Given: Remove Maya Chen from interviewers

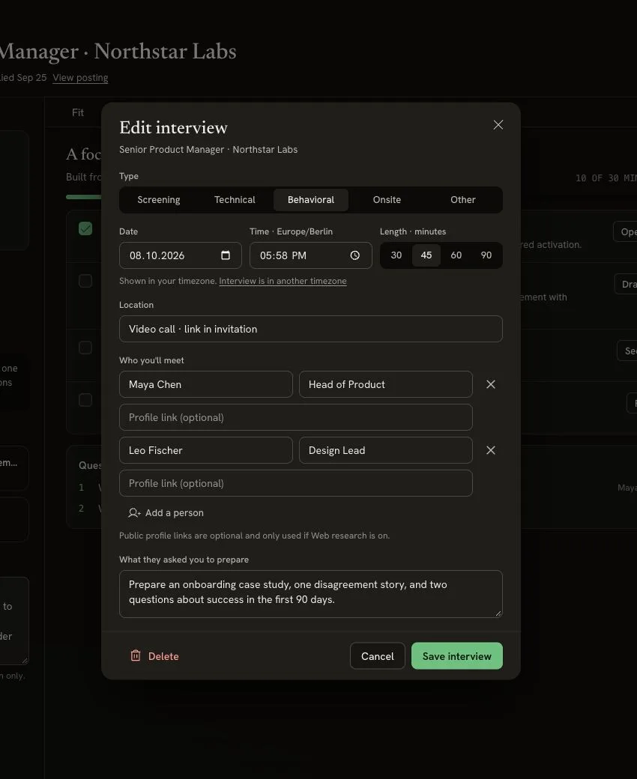Looking at the screenshot, I should [x=490, y=384].
